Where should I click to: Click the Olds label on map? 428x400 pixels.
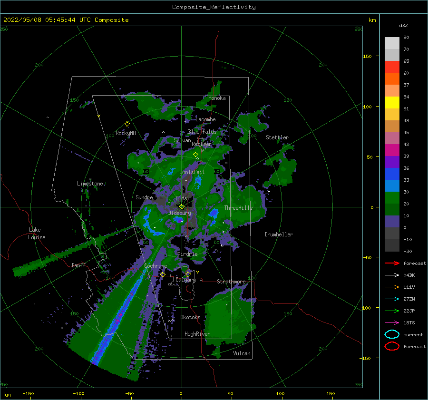(181, 198)
